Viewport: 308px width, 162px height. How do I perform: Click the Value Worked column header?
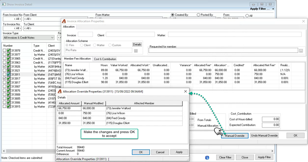tap(119, 65)
